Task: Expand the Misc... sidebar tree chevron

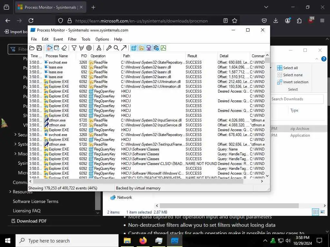Action: (x=15, y=154)
